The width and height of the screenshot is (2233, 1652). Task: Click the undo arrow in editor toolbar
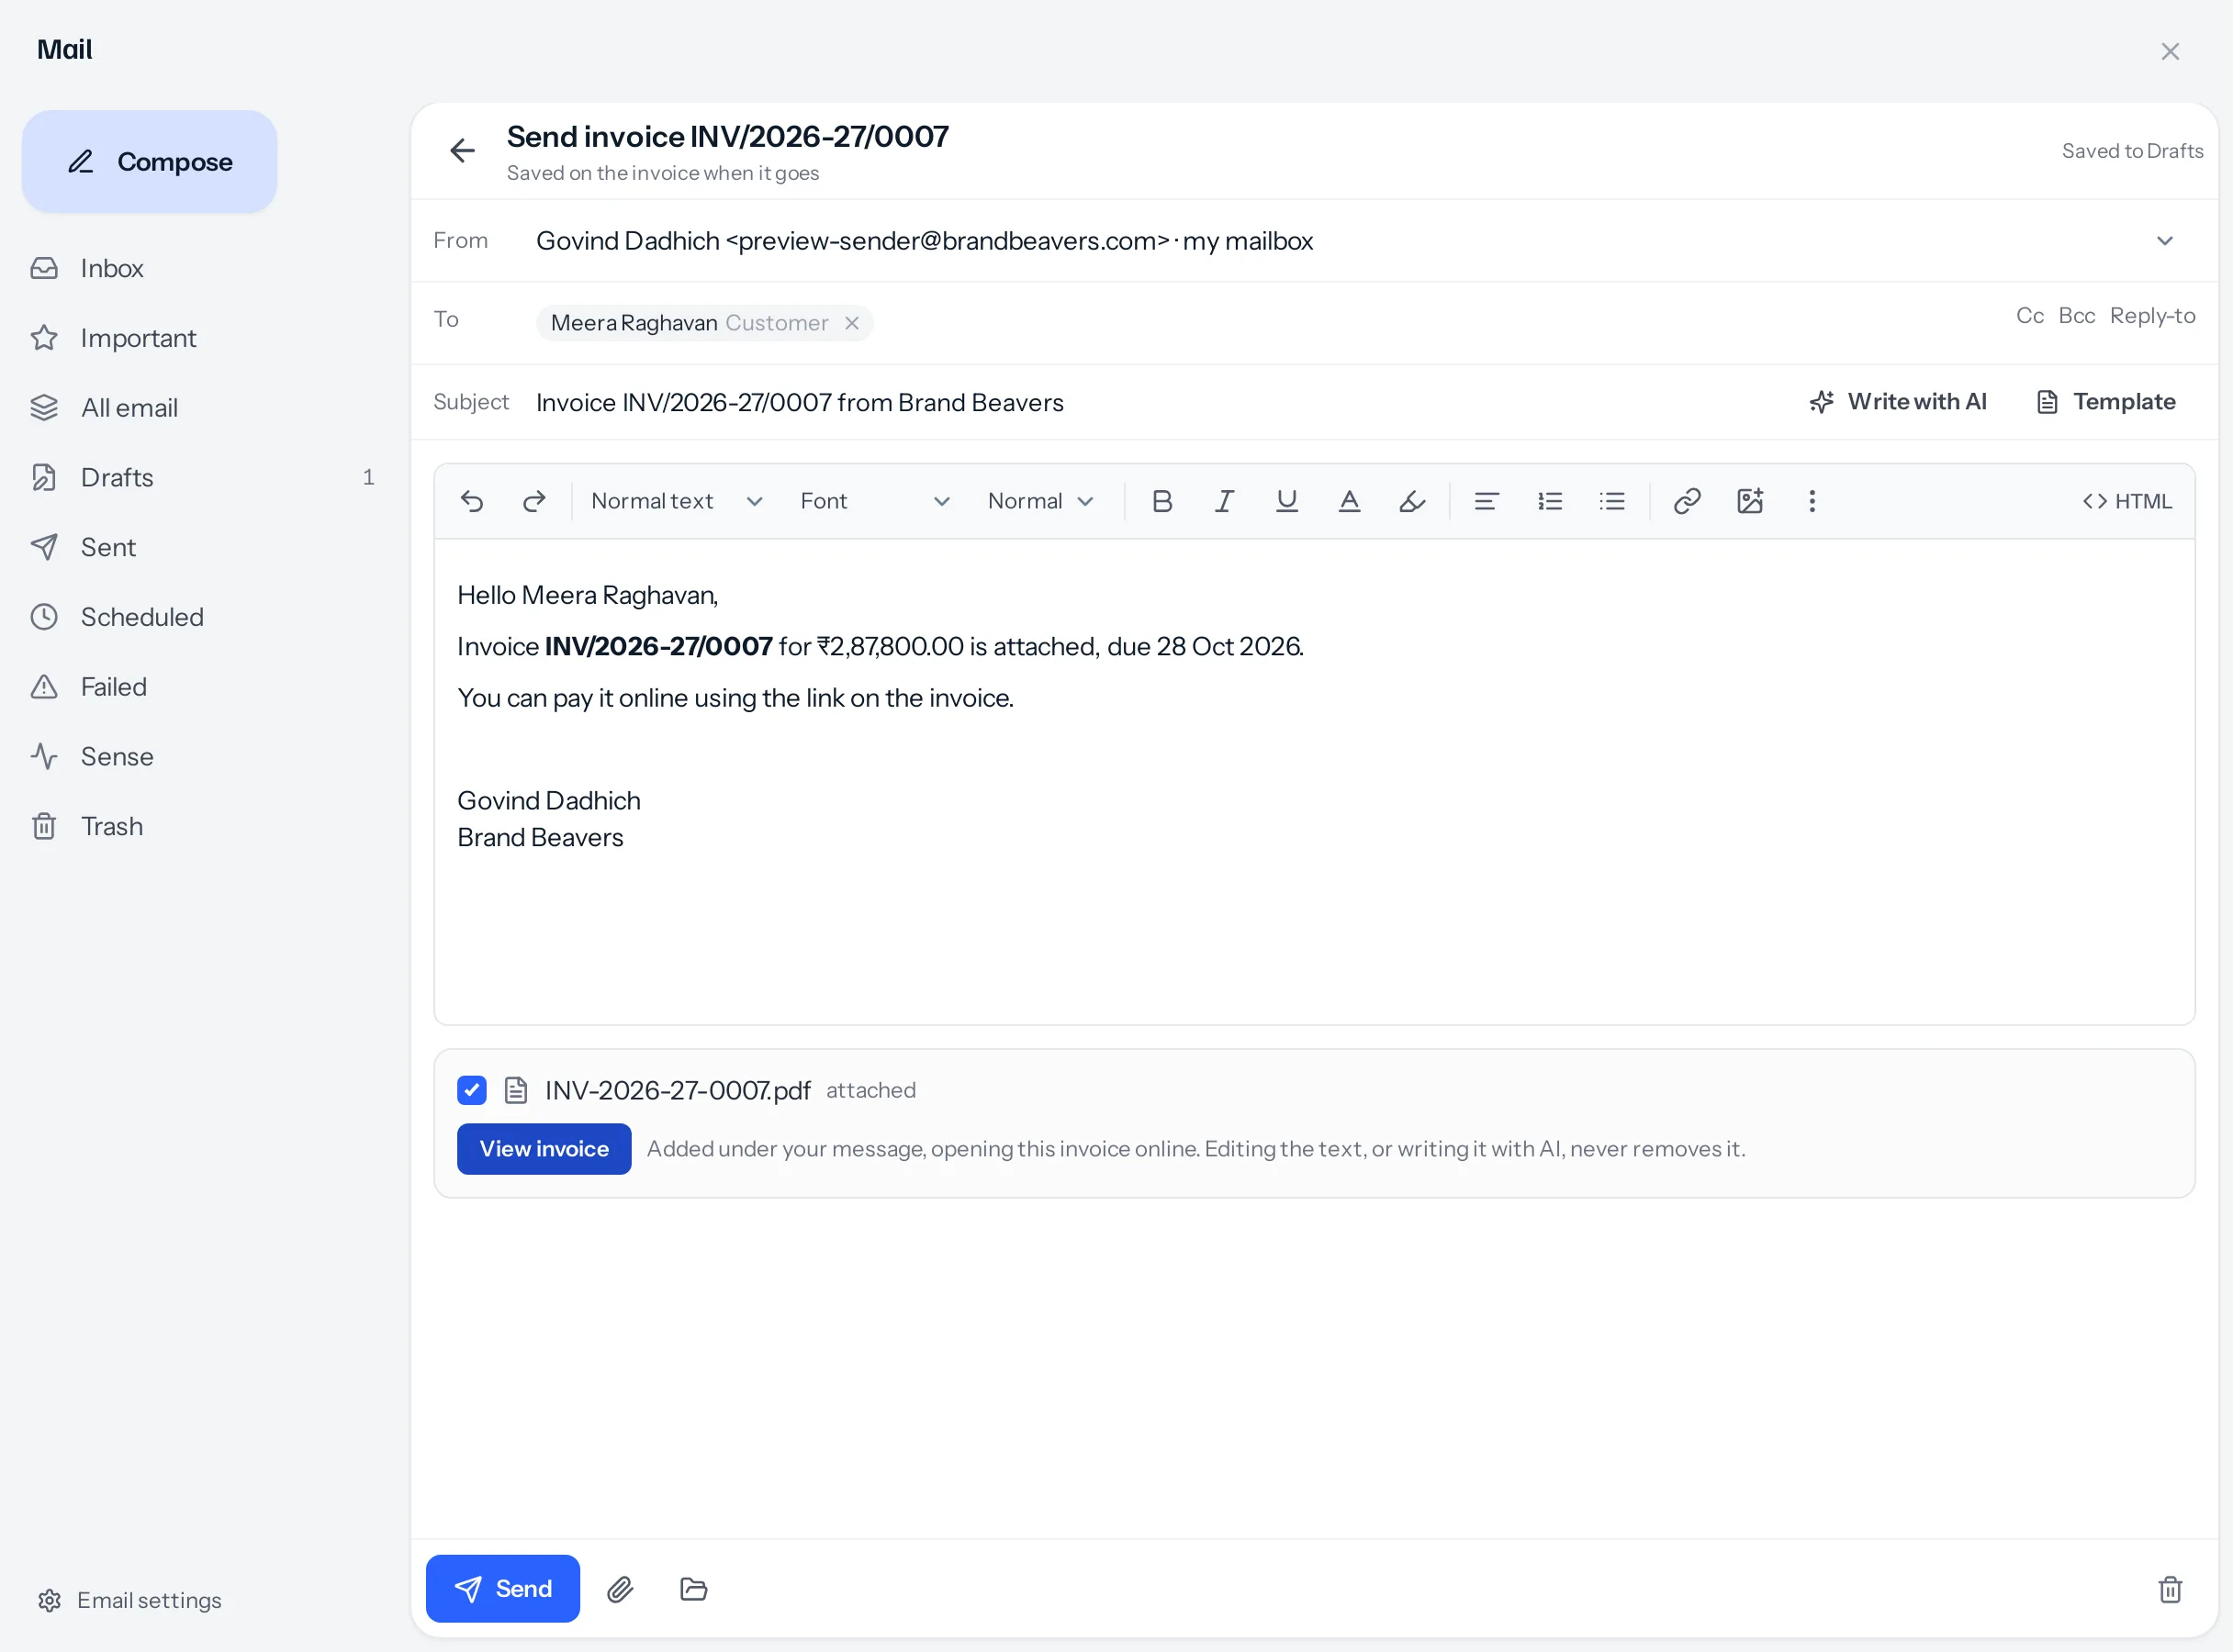pyautogui.click(x=471, y=501)
